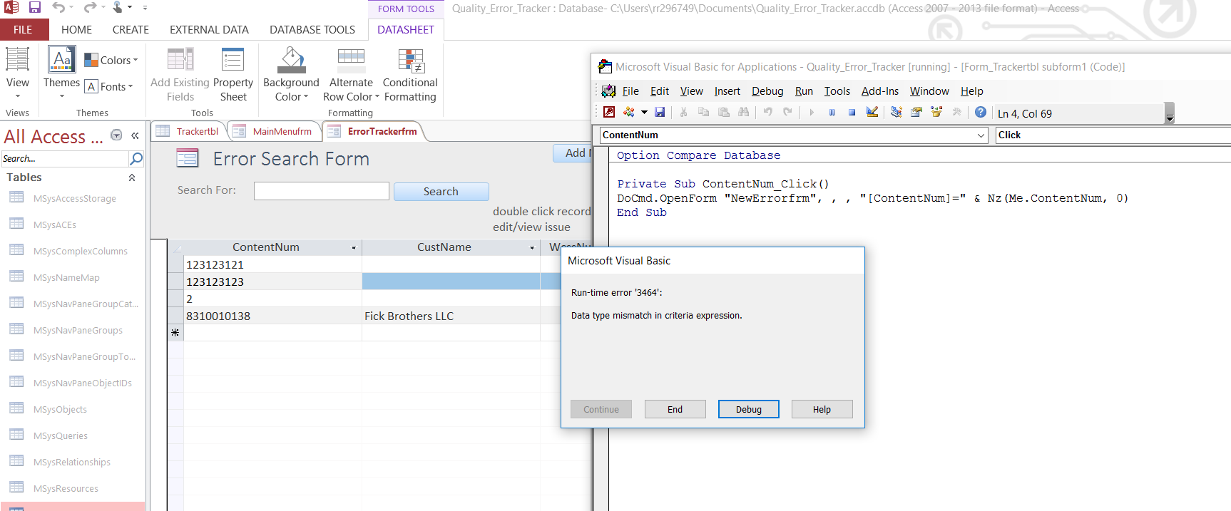Open the VBA Tools menu
1231x511 pixels.
(837, 91)
